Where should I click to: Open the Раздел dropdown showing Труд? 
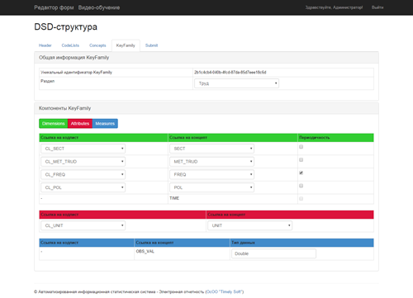click(236, 83)
